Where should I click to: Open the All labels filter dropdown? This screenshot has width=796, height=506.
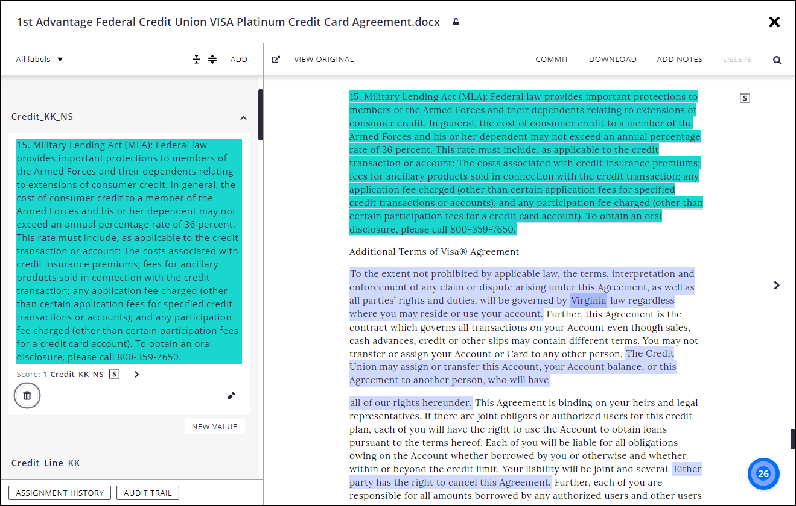(39, 59)
